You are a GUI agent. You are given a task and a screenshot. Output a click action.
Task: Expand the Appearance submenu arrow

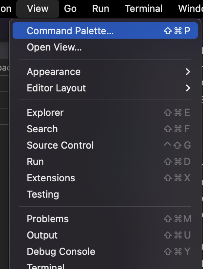[188, 72]
